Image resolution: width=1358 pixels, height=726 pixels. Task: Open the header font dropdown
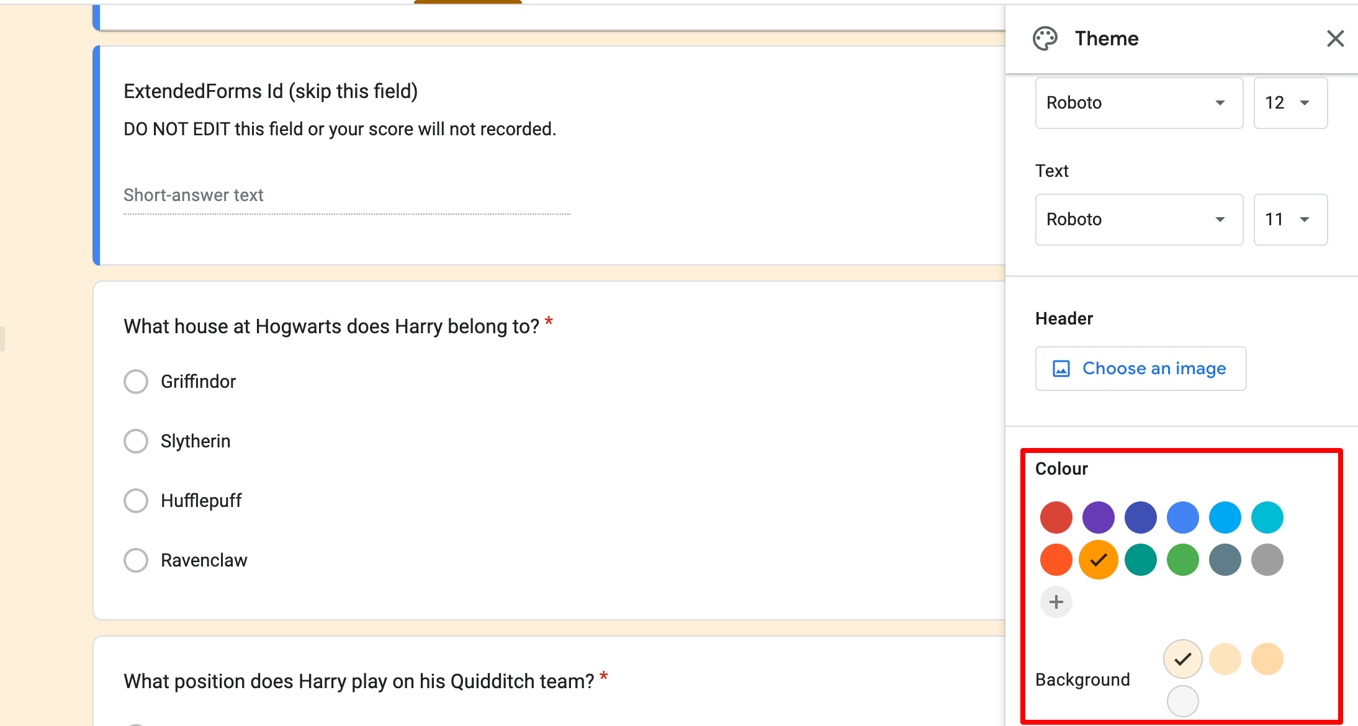point(1138,101)
